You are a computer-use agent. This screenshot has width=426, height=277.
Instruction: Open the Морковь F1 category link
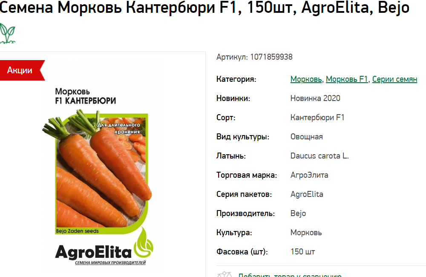[347, 79]
